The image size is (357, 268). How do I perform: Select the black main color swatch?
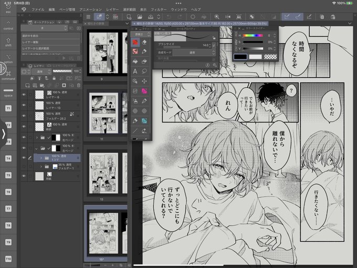pos(240,57)
